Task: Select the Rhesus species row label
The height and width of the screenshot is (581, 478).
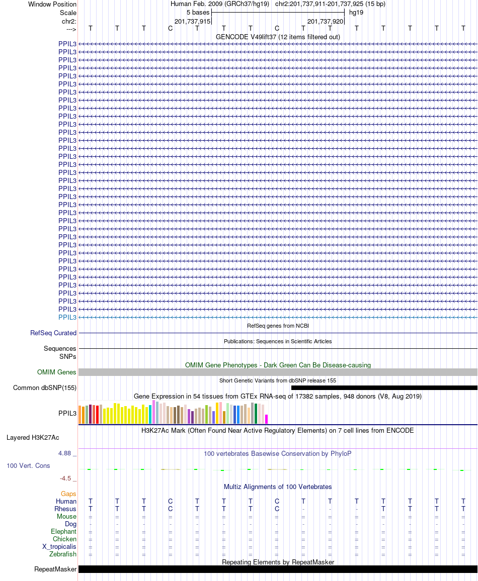Action: click(x=65, y=509)
